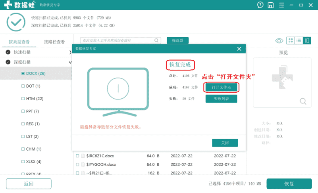Check the DOT (1) file type checkbox
The image size is (318, 193).
pos(23,86)
